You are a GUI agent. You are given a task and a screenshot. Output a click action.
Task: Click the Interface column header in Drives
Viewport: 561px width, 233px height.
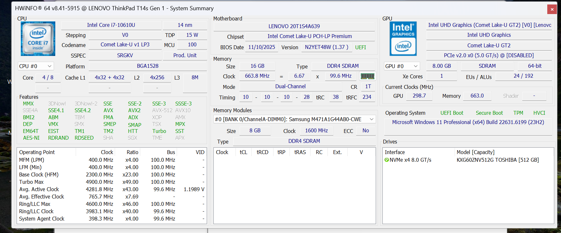coord(395,152)
